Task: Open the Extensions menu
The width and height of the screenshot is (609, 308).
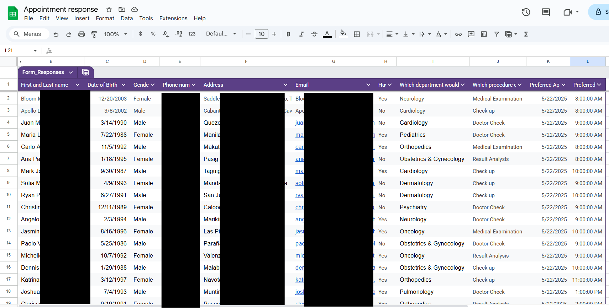Action: click(173, 18)
